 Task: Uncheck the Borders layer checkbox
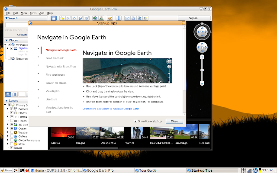[12, 109]
